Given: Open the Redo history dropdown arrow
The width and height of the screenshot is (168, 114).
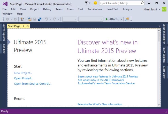Looking at the screenshot, I should pos(58,19).
